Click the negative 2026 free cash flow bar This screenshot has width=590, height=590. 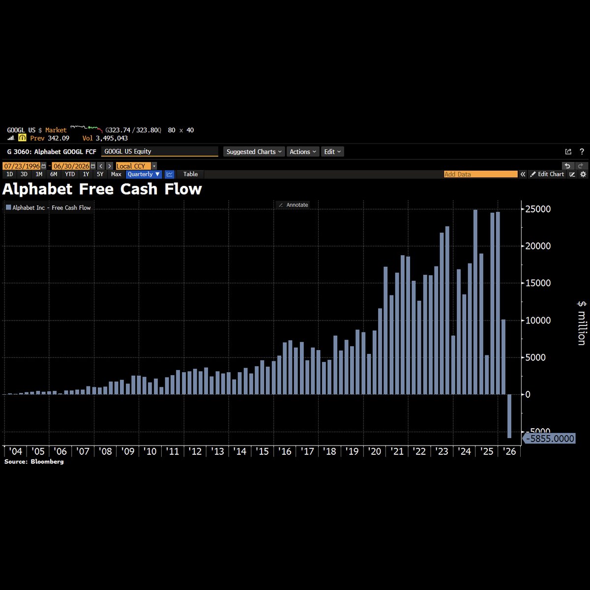[x=509, y=416]
